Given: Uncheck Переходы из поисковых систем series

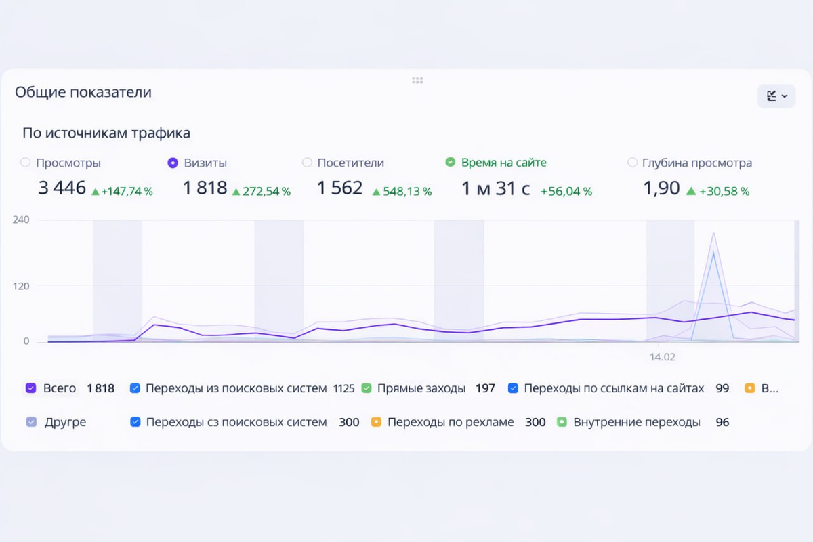Looking at the screenshot, I should [x=135, y=388].
